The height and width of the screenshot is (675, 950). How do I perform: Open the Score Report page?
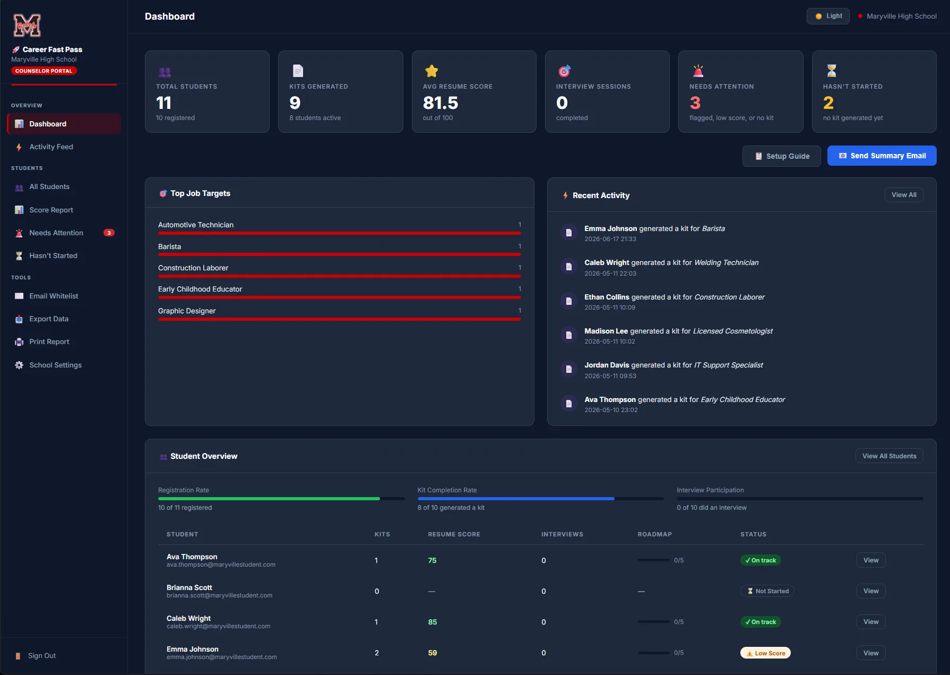pos(64,210)
